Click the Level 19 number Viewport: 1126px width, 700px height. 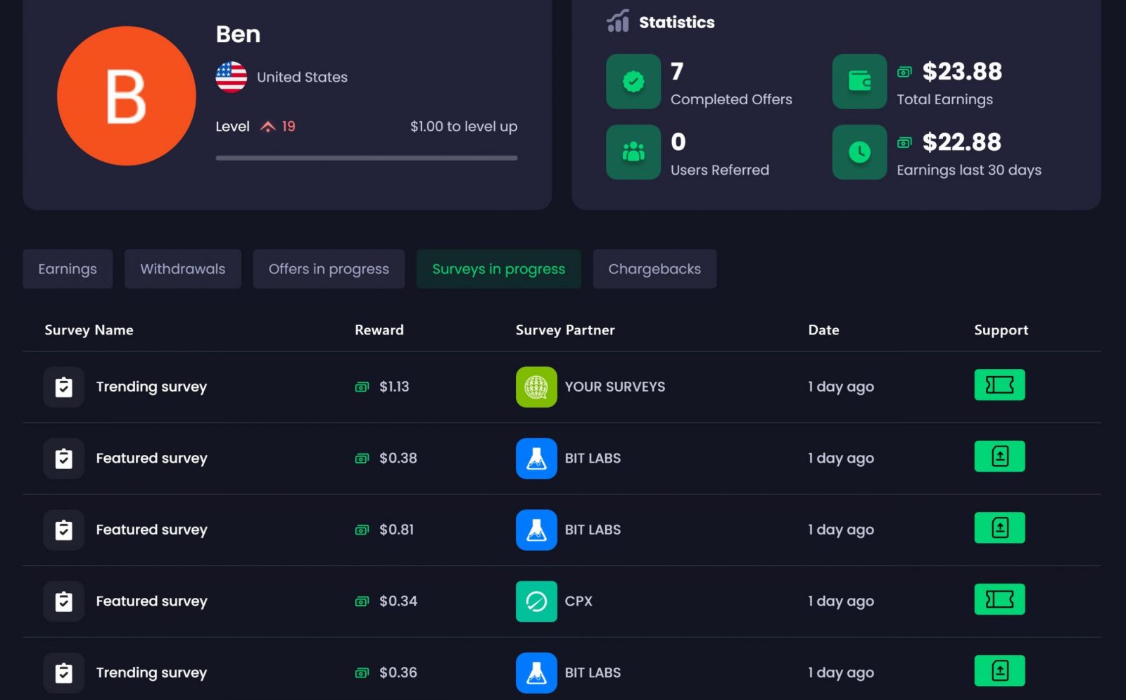pos(289,127)
